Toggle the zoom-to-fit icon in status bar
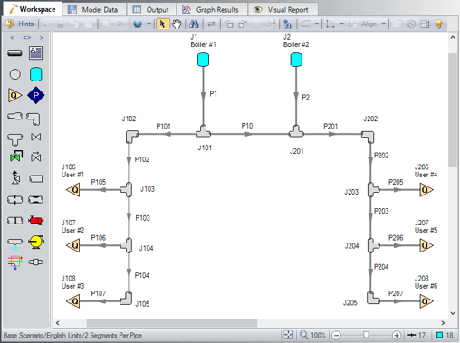The height and width of the screenshot is (343, 460). coord(289,335)
